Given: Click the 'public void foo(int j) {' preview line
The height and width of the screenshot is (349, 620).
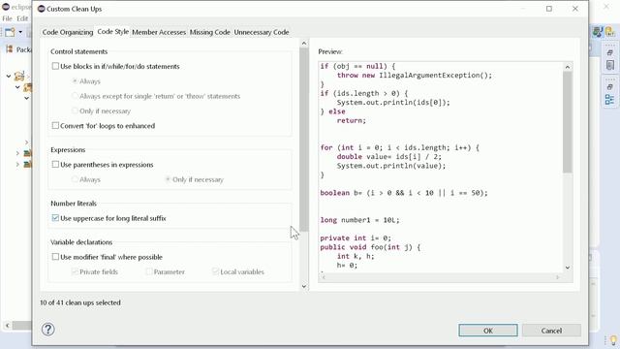Looking at the screenshot, I should click(x=370, y=247).
